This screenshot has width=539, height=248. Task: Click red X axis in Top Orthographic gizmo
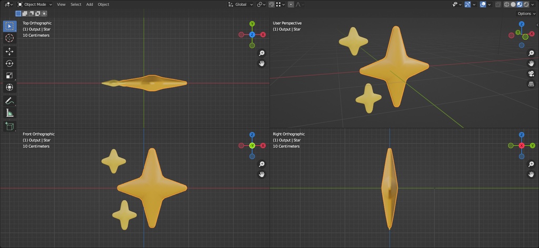[263, 35]
